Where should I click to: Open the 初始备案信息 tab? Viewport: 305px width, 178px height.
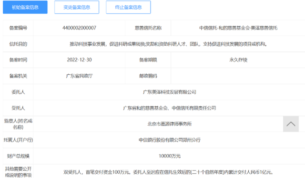click(25, 7)
